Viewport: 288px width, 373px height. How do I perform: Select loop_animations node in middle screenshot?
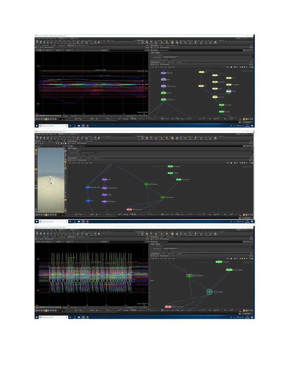pyautogui.click(x=163, y=197)
